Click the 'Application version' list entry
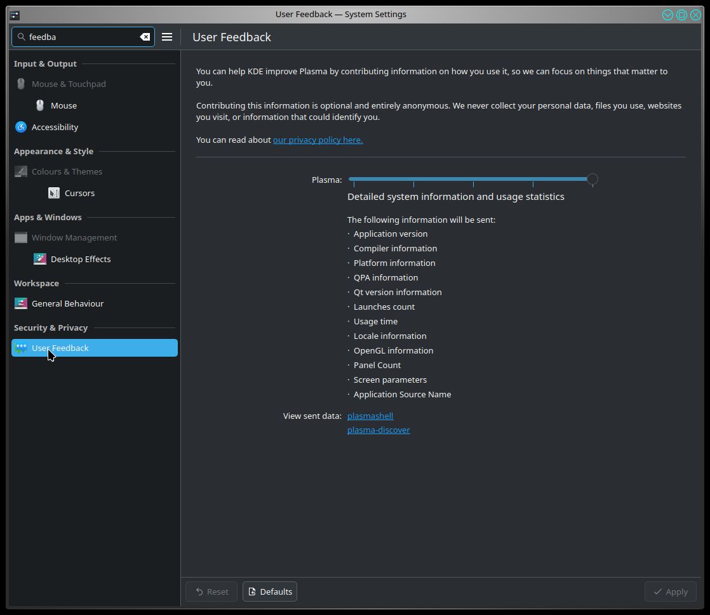This screenshot has width=710, height=615. (x=391, y=234)
